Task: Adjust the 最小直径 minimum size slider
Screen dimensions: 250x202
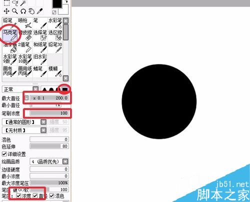Action: pyautogui.click(x=45, y=105)
